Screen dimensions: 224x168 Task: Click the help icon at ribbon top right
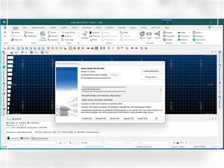(209, 27)
